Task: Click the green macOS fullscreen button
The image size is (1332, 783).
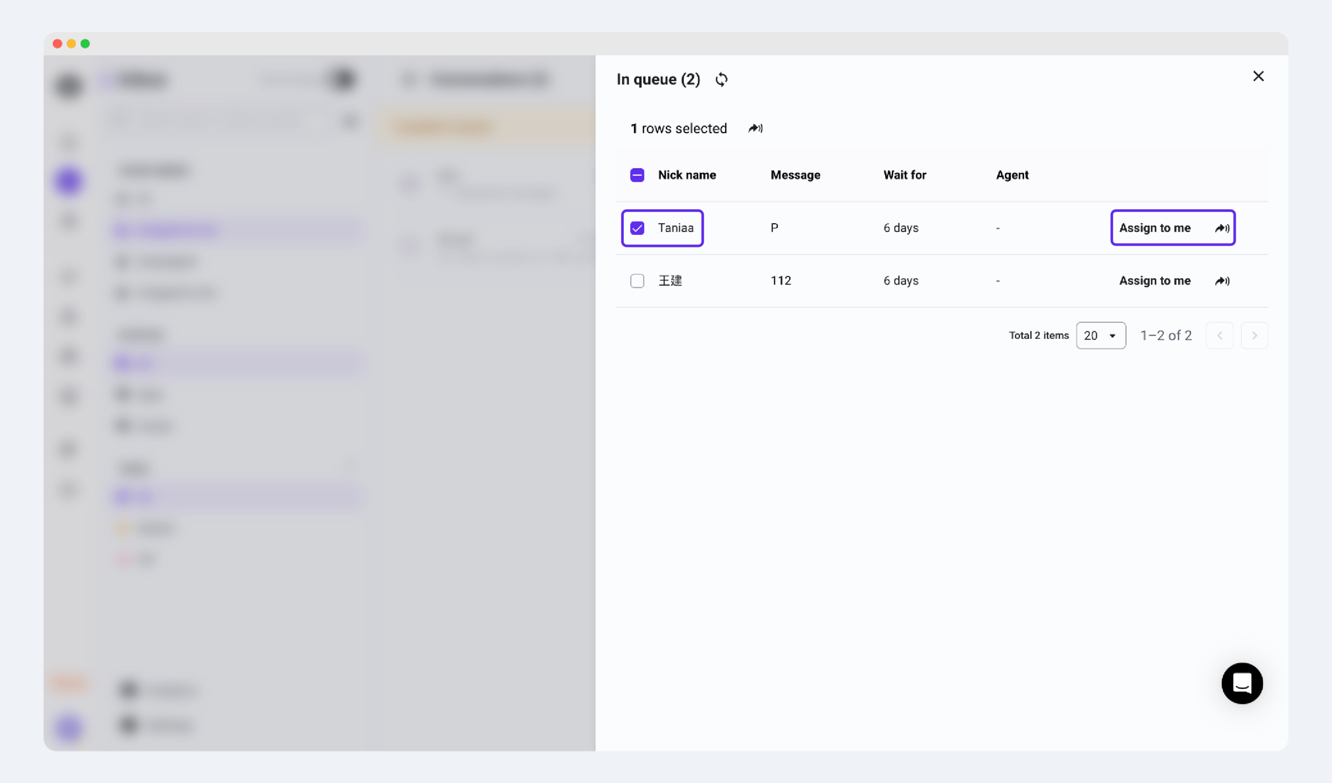Action: point(86,44)
